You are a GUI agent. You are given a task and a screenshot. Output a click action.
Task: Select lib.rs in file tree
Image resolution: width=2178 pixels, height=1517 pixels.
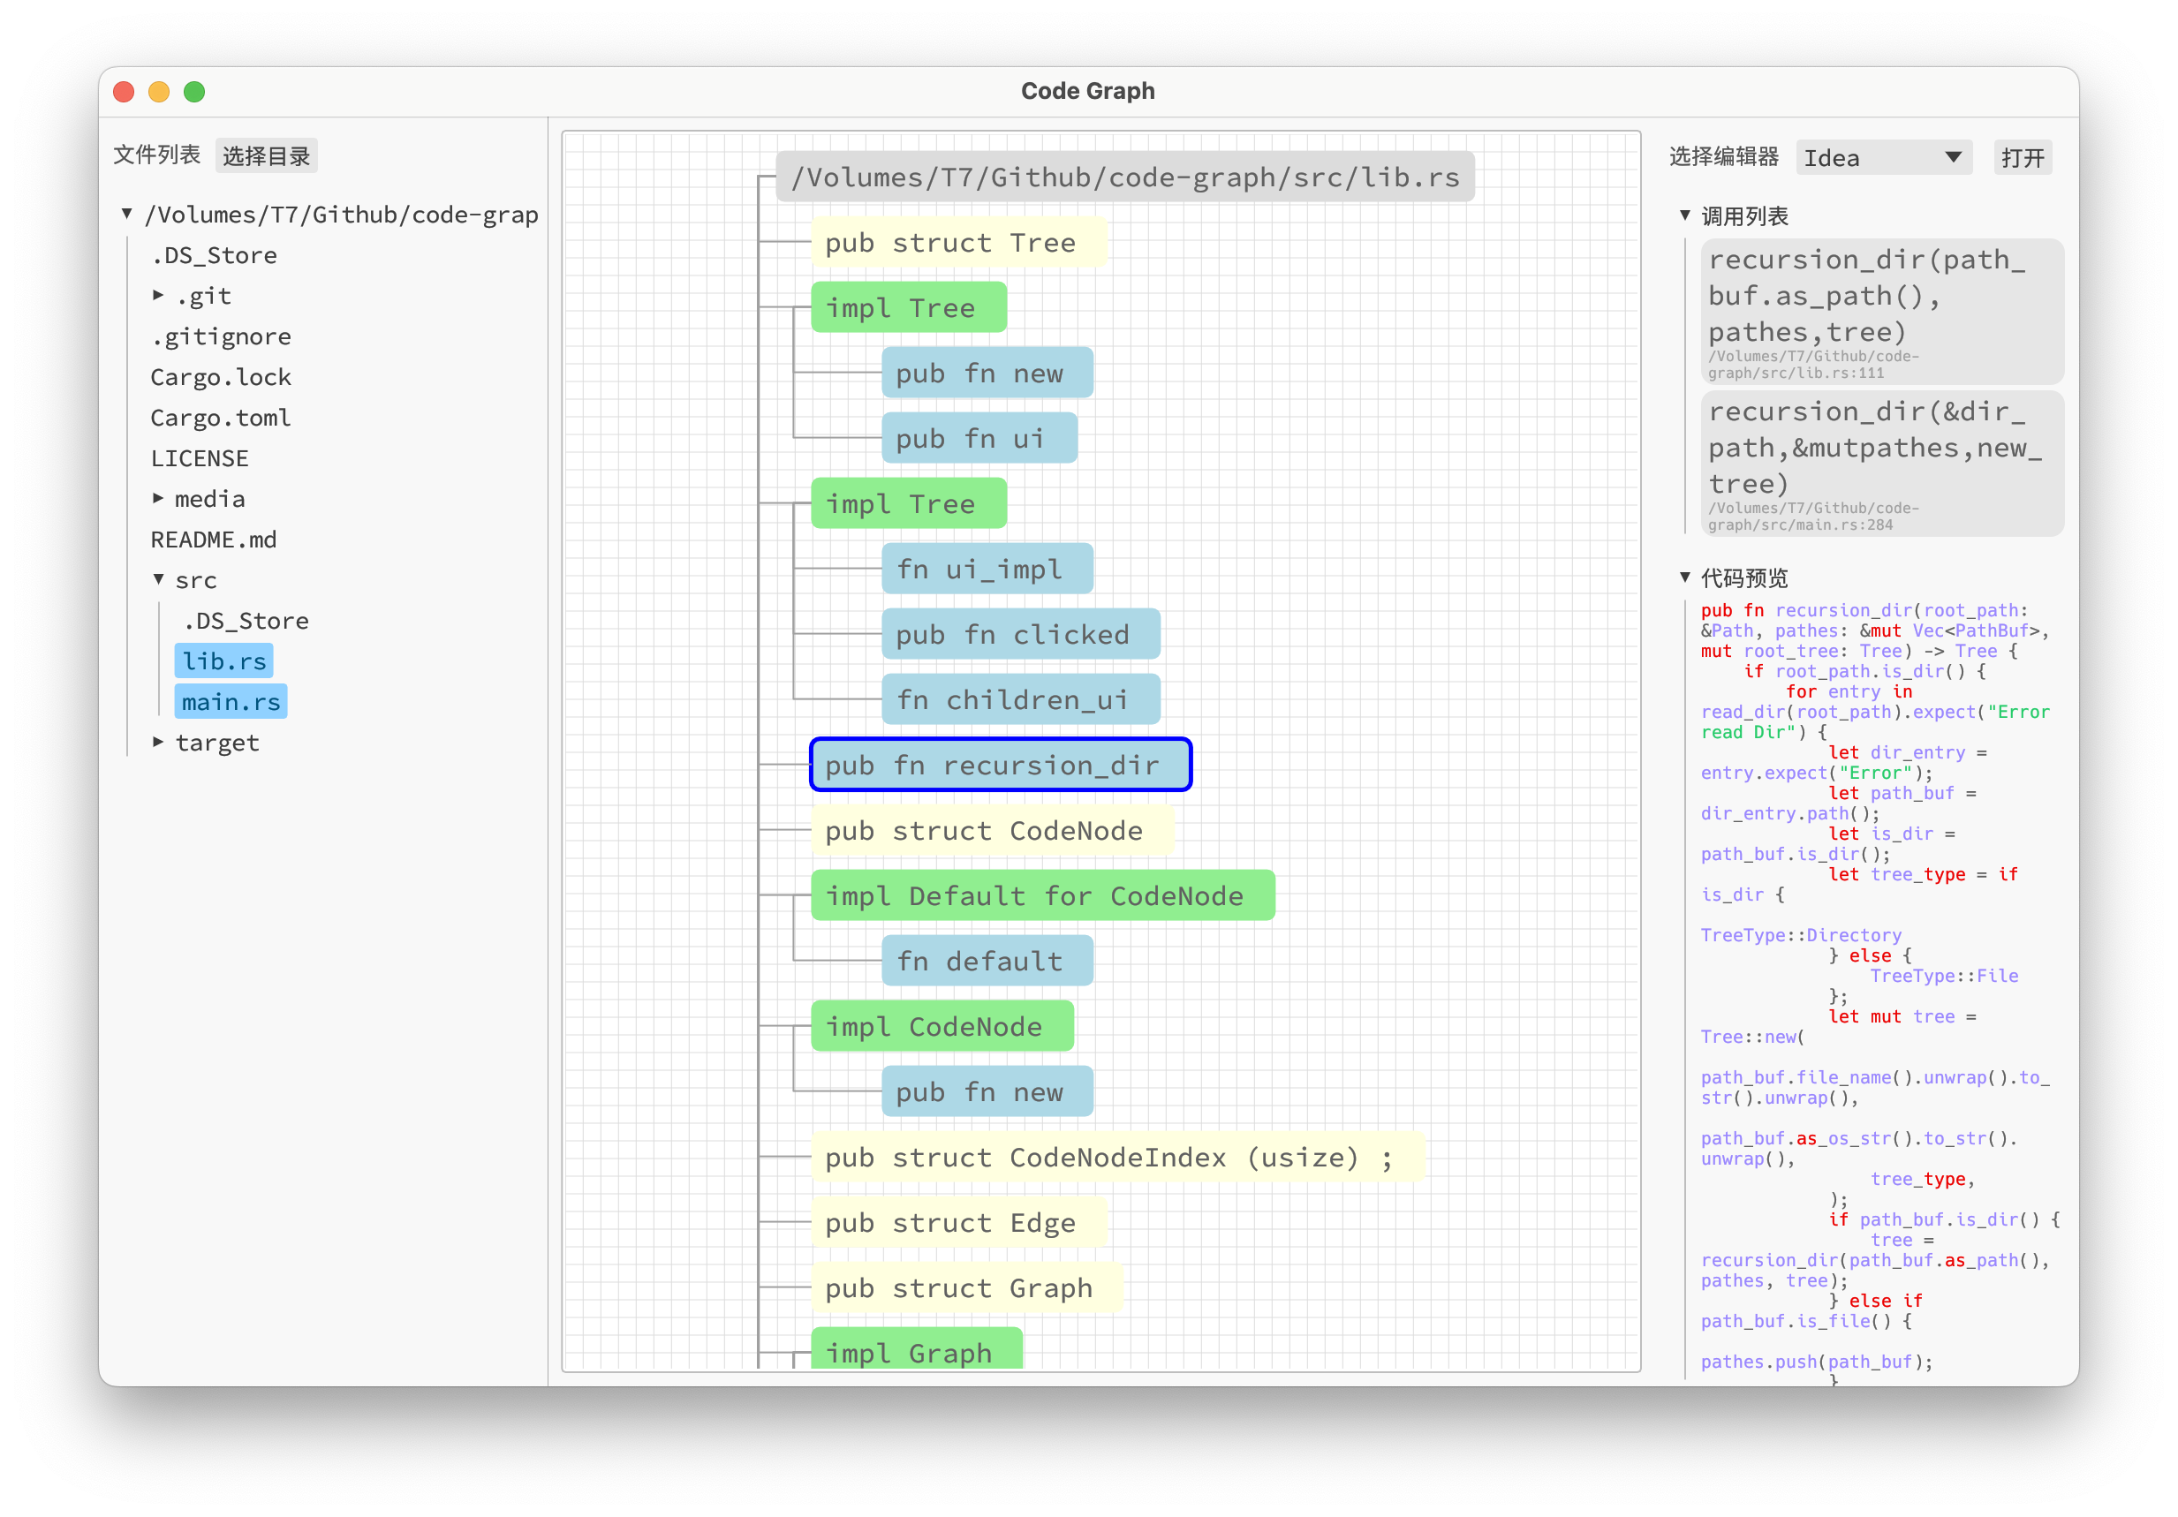pos(223,660)
